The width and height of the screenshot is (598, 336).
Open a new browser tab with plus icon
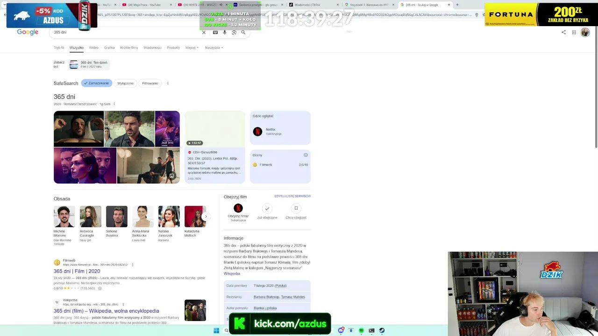click(457, 5)
